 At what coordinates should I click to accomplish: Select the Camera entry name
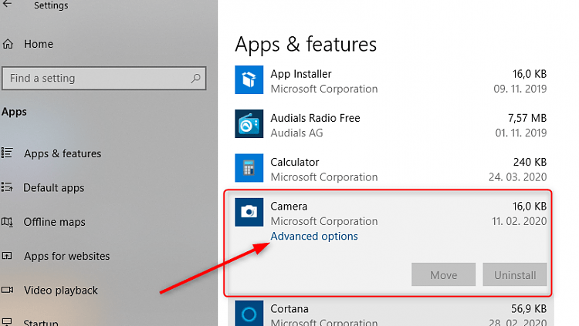coord(289,207)
